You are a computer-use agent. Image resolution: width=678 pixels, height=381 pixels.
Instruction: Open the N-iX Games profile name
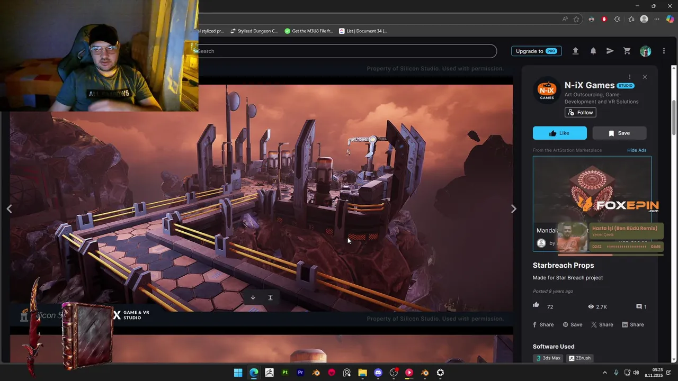590,85
